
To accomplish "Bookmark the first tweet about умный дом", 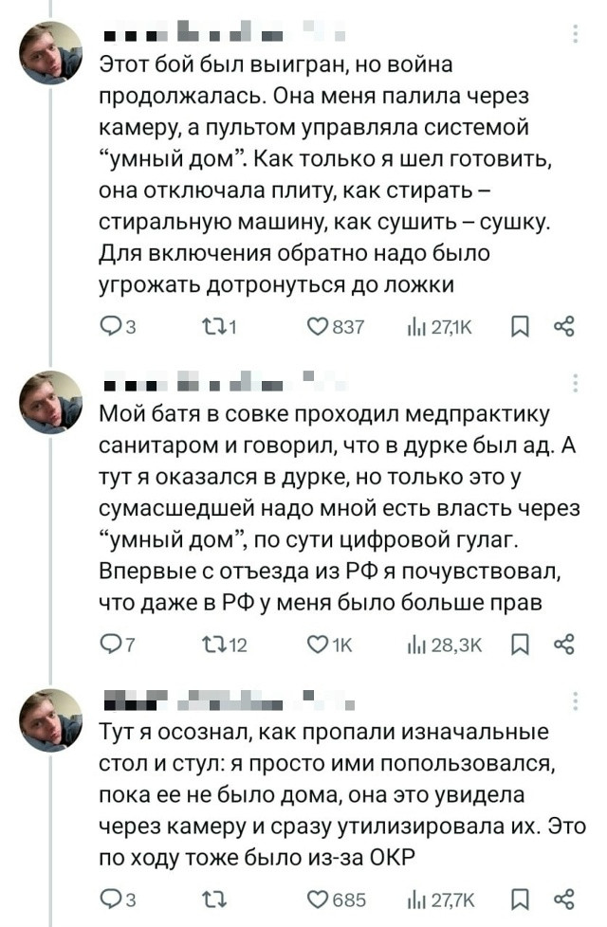I will point(520,328).
